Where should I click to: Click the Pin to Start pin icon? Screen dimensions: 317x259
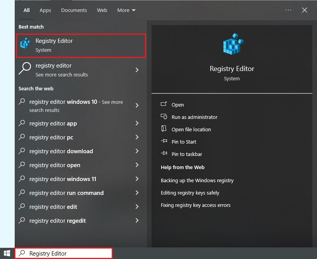tap(164, 142)
